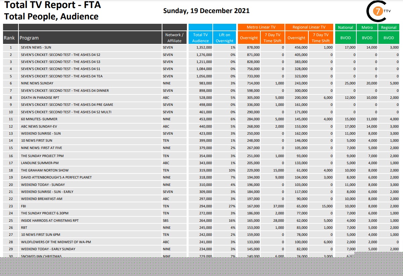The width and height of the screenshot is (403, 276).
Task: Click the orange 7 TTV logo
Action: click(378, 12)
